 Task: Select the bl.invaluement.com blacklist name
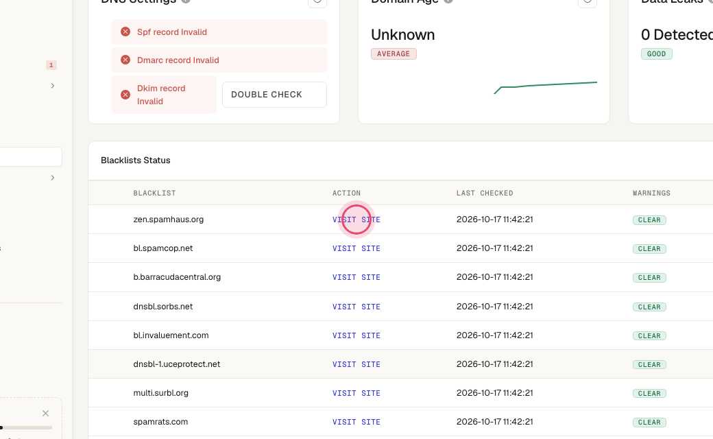171,335
